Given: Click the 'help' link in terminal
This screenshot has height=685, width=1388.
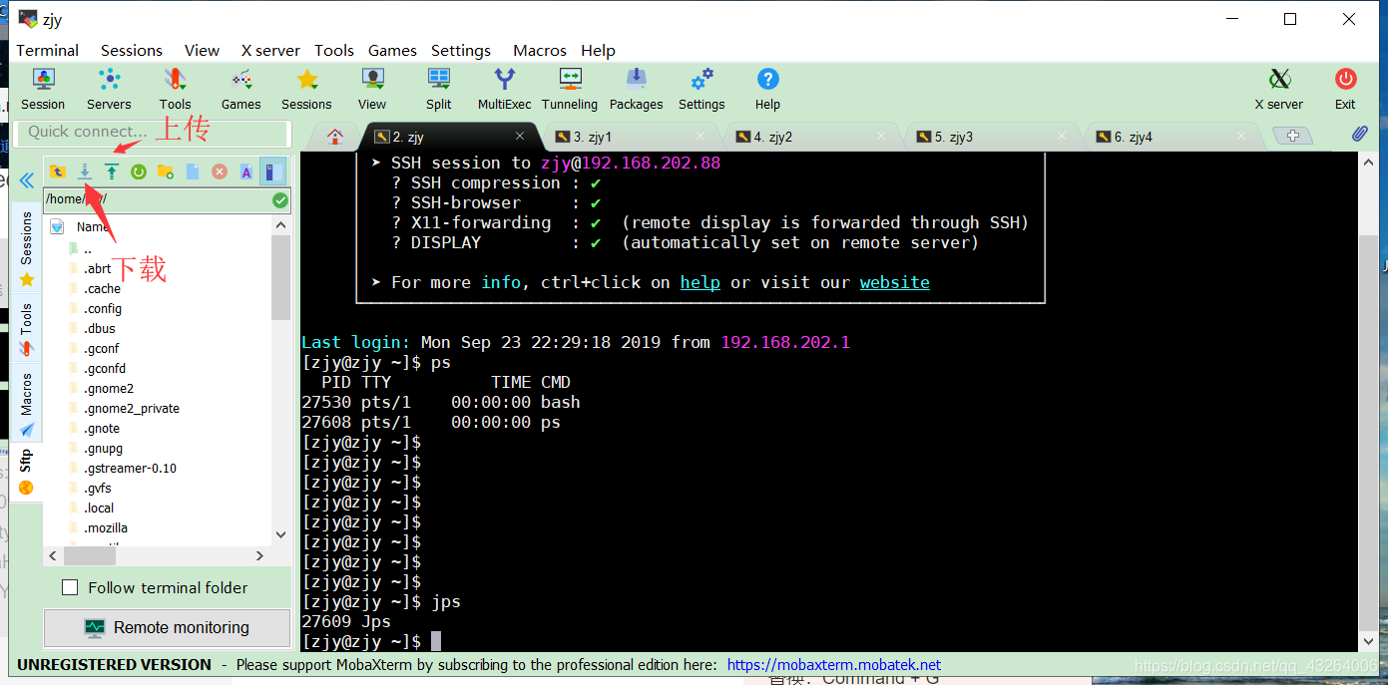Looking at the screenshot, I should click(699, 282).
